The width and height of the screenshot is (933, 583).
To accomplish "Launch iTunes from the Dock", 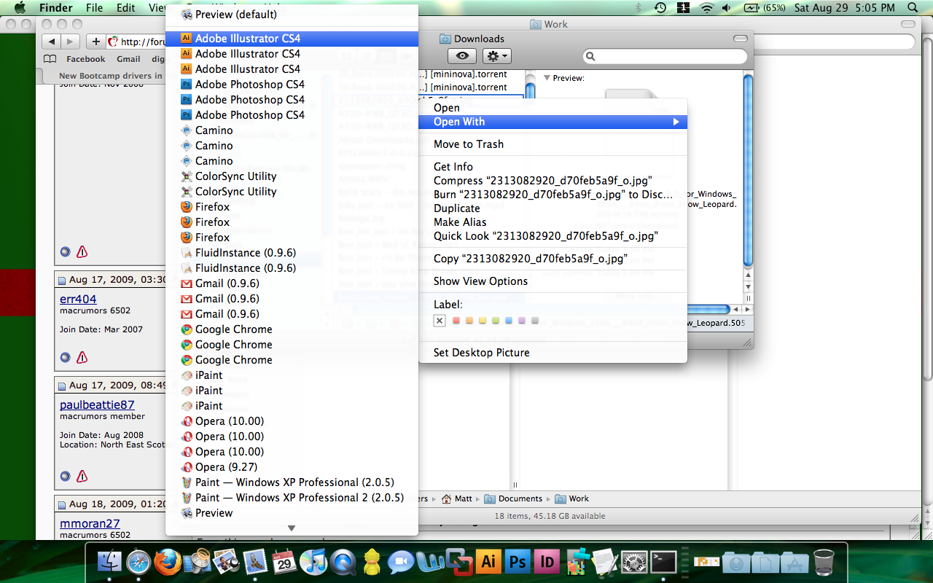I will point(313,562).
